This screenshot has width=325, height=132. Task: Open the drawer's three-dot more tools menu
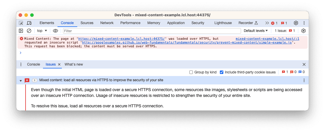[x=21, y=64]
